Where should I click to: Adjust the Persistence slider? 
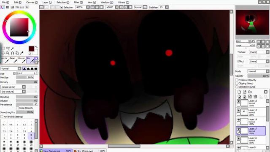pyautogui.click(x=27, y=104)
